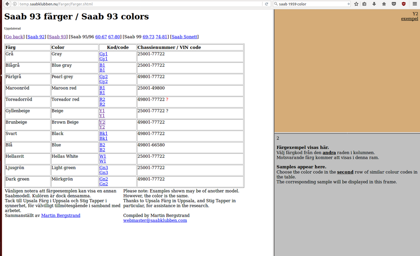
Task: Click the search box containing 'saab 1959 color'
Action: click(312, 4)
